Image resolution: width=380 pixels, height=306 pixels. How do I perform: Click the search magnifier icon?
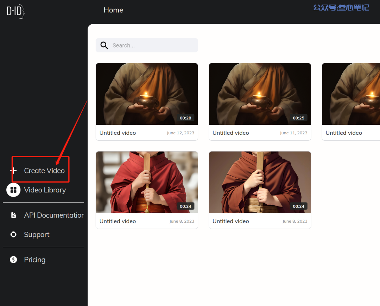click(104, 45)
